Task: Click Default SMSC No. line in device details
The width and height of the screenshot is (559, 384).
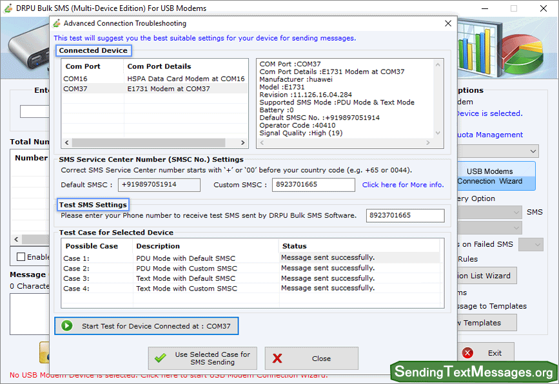Action: point(319,117)
